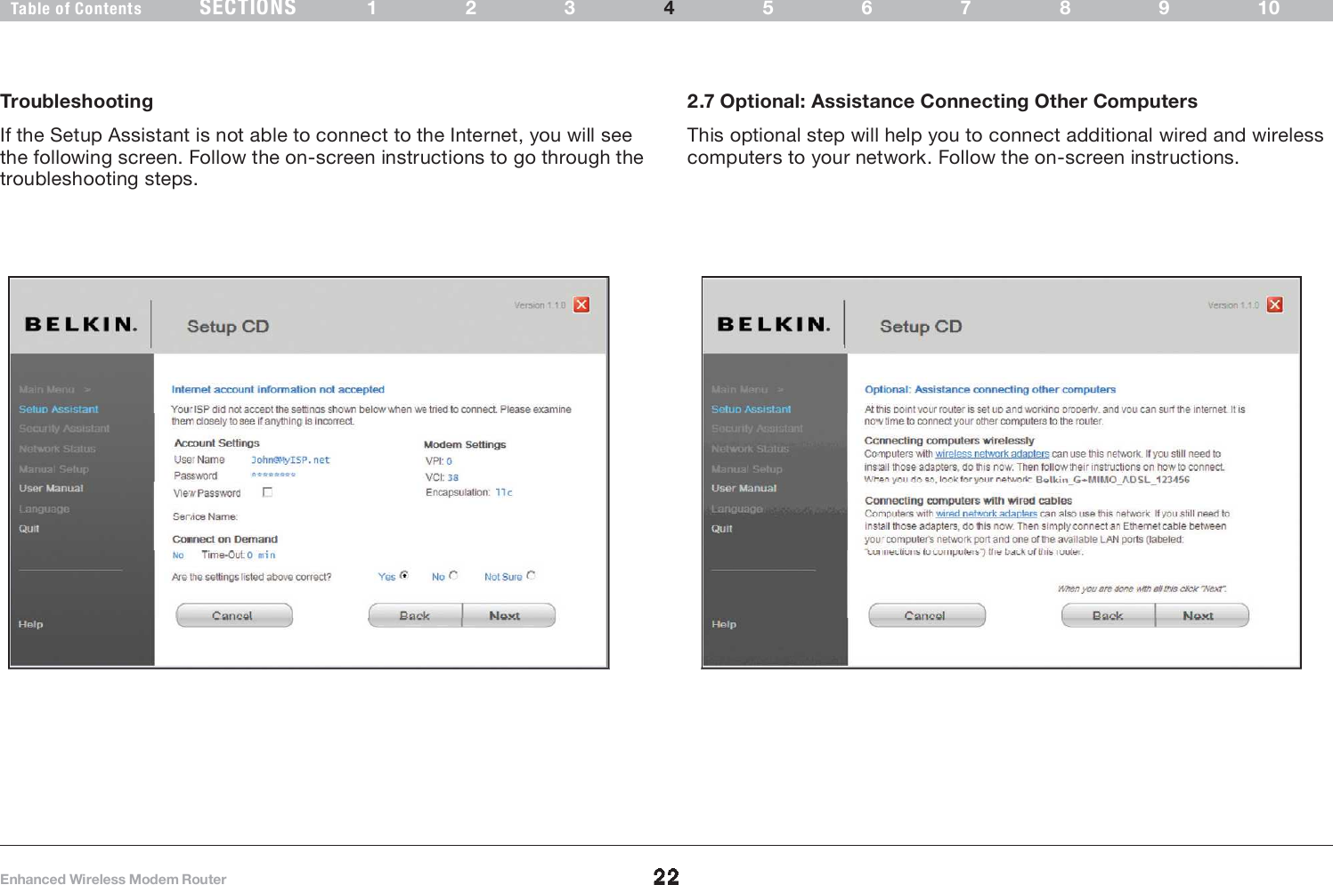The image size is (1333, 885).
Task: Jump to section 8
Action: (x=1065, y=9)
